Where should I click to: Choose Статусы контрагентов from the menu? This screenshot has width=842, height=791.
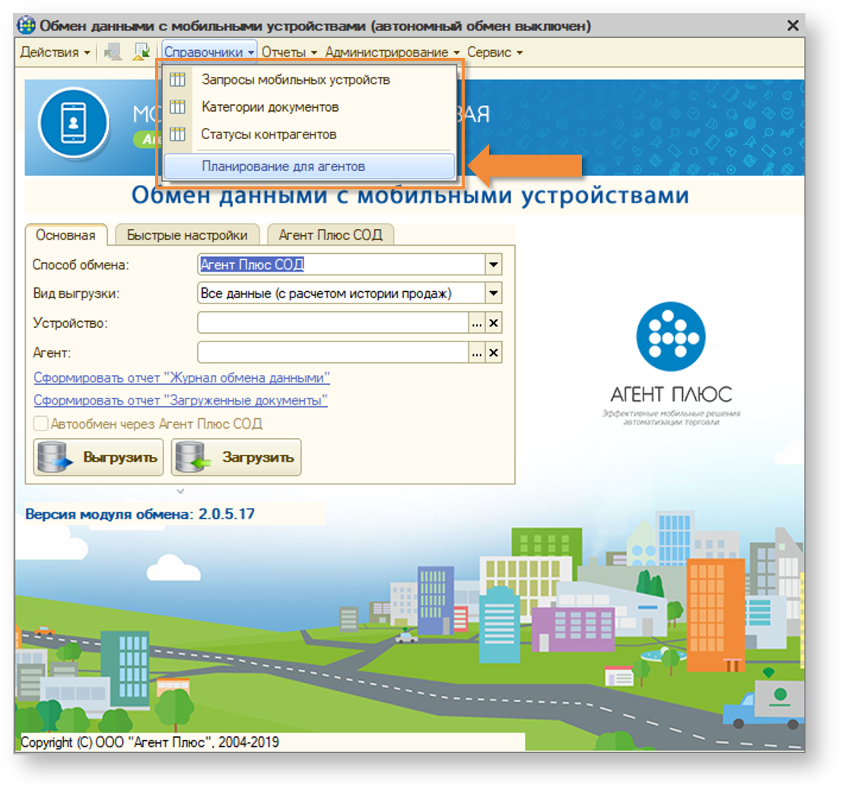coord(310,135)
